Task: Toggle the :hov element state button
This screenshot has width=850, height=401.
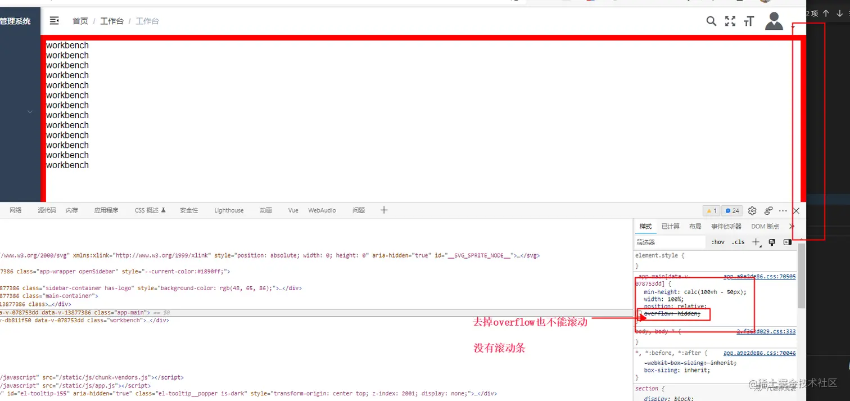Action: (718, 242)
